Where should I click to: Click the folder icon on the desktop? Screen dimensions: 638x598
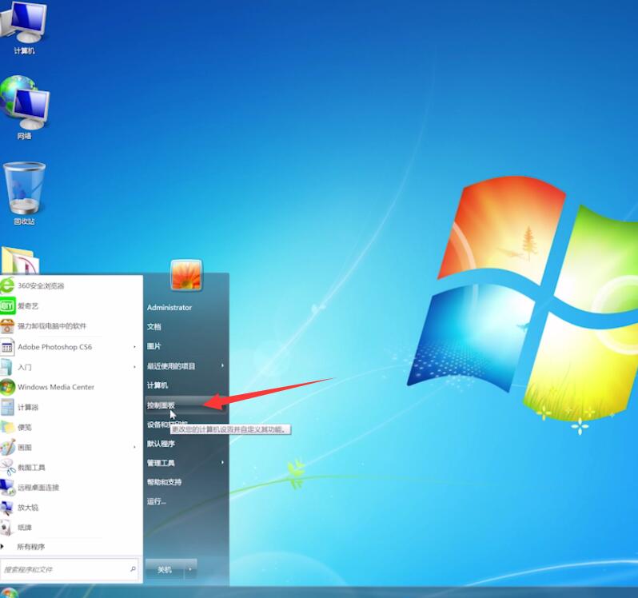click(x=20, y=261)
